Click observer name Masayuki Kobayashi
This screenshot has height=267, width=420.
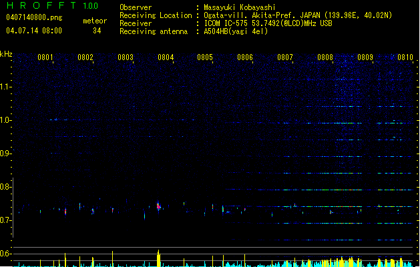240,7
